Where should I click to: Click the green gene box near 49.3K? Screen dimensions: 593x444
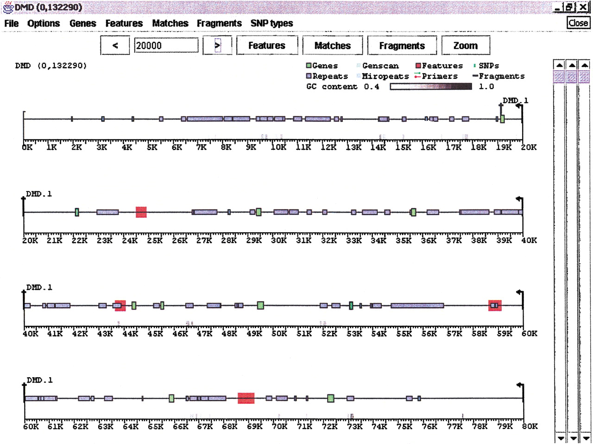[260, 305]
